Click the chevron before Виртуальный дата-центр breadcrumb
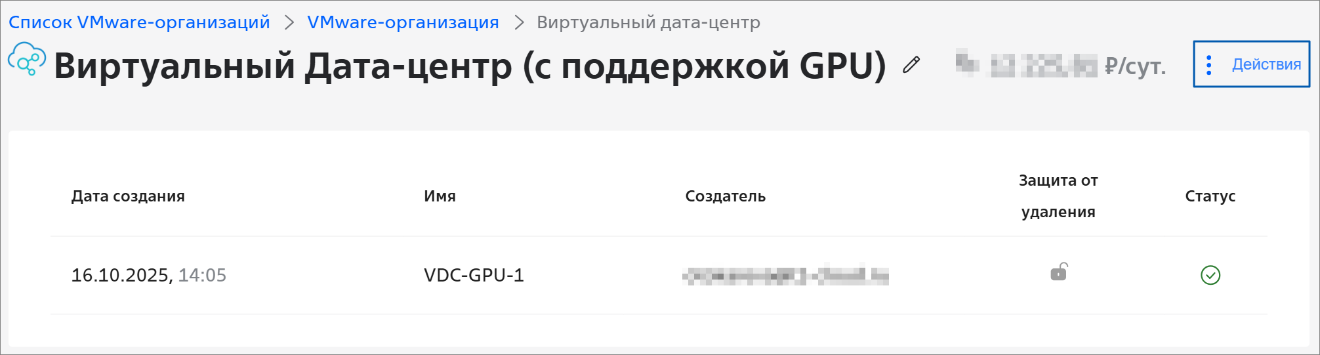The width and height of the screenshot is (1320, 355). coord(519,23)
